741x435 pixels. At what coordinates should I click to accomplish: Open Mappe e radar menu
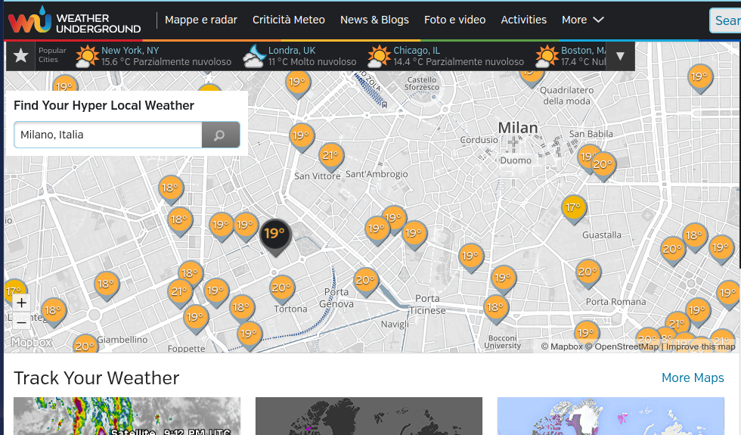201,20
